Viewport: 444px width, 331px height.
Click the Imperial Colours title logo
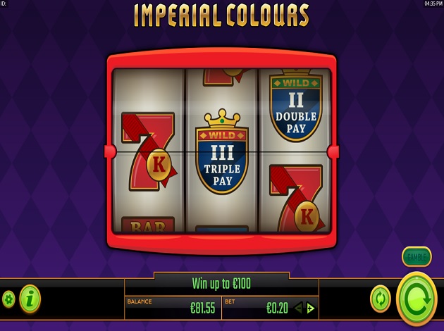pyautogui.click(x=221, y=15)
